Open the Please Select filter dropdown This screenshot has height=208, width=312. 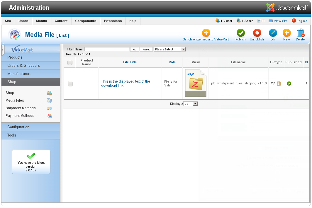click(170, 50)
